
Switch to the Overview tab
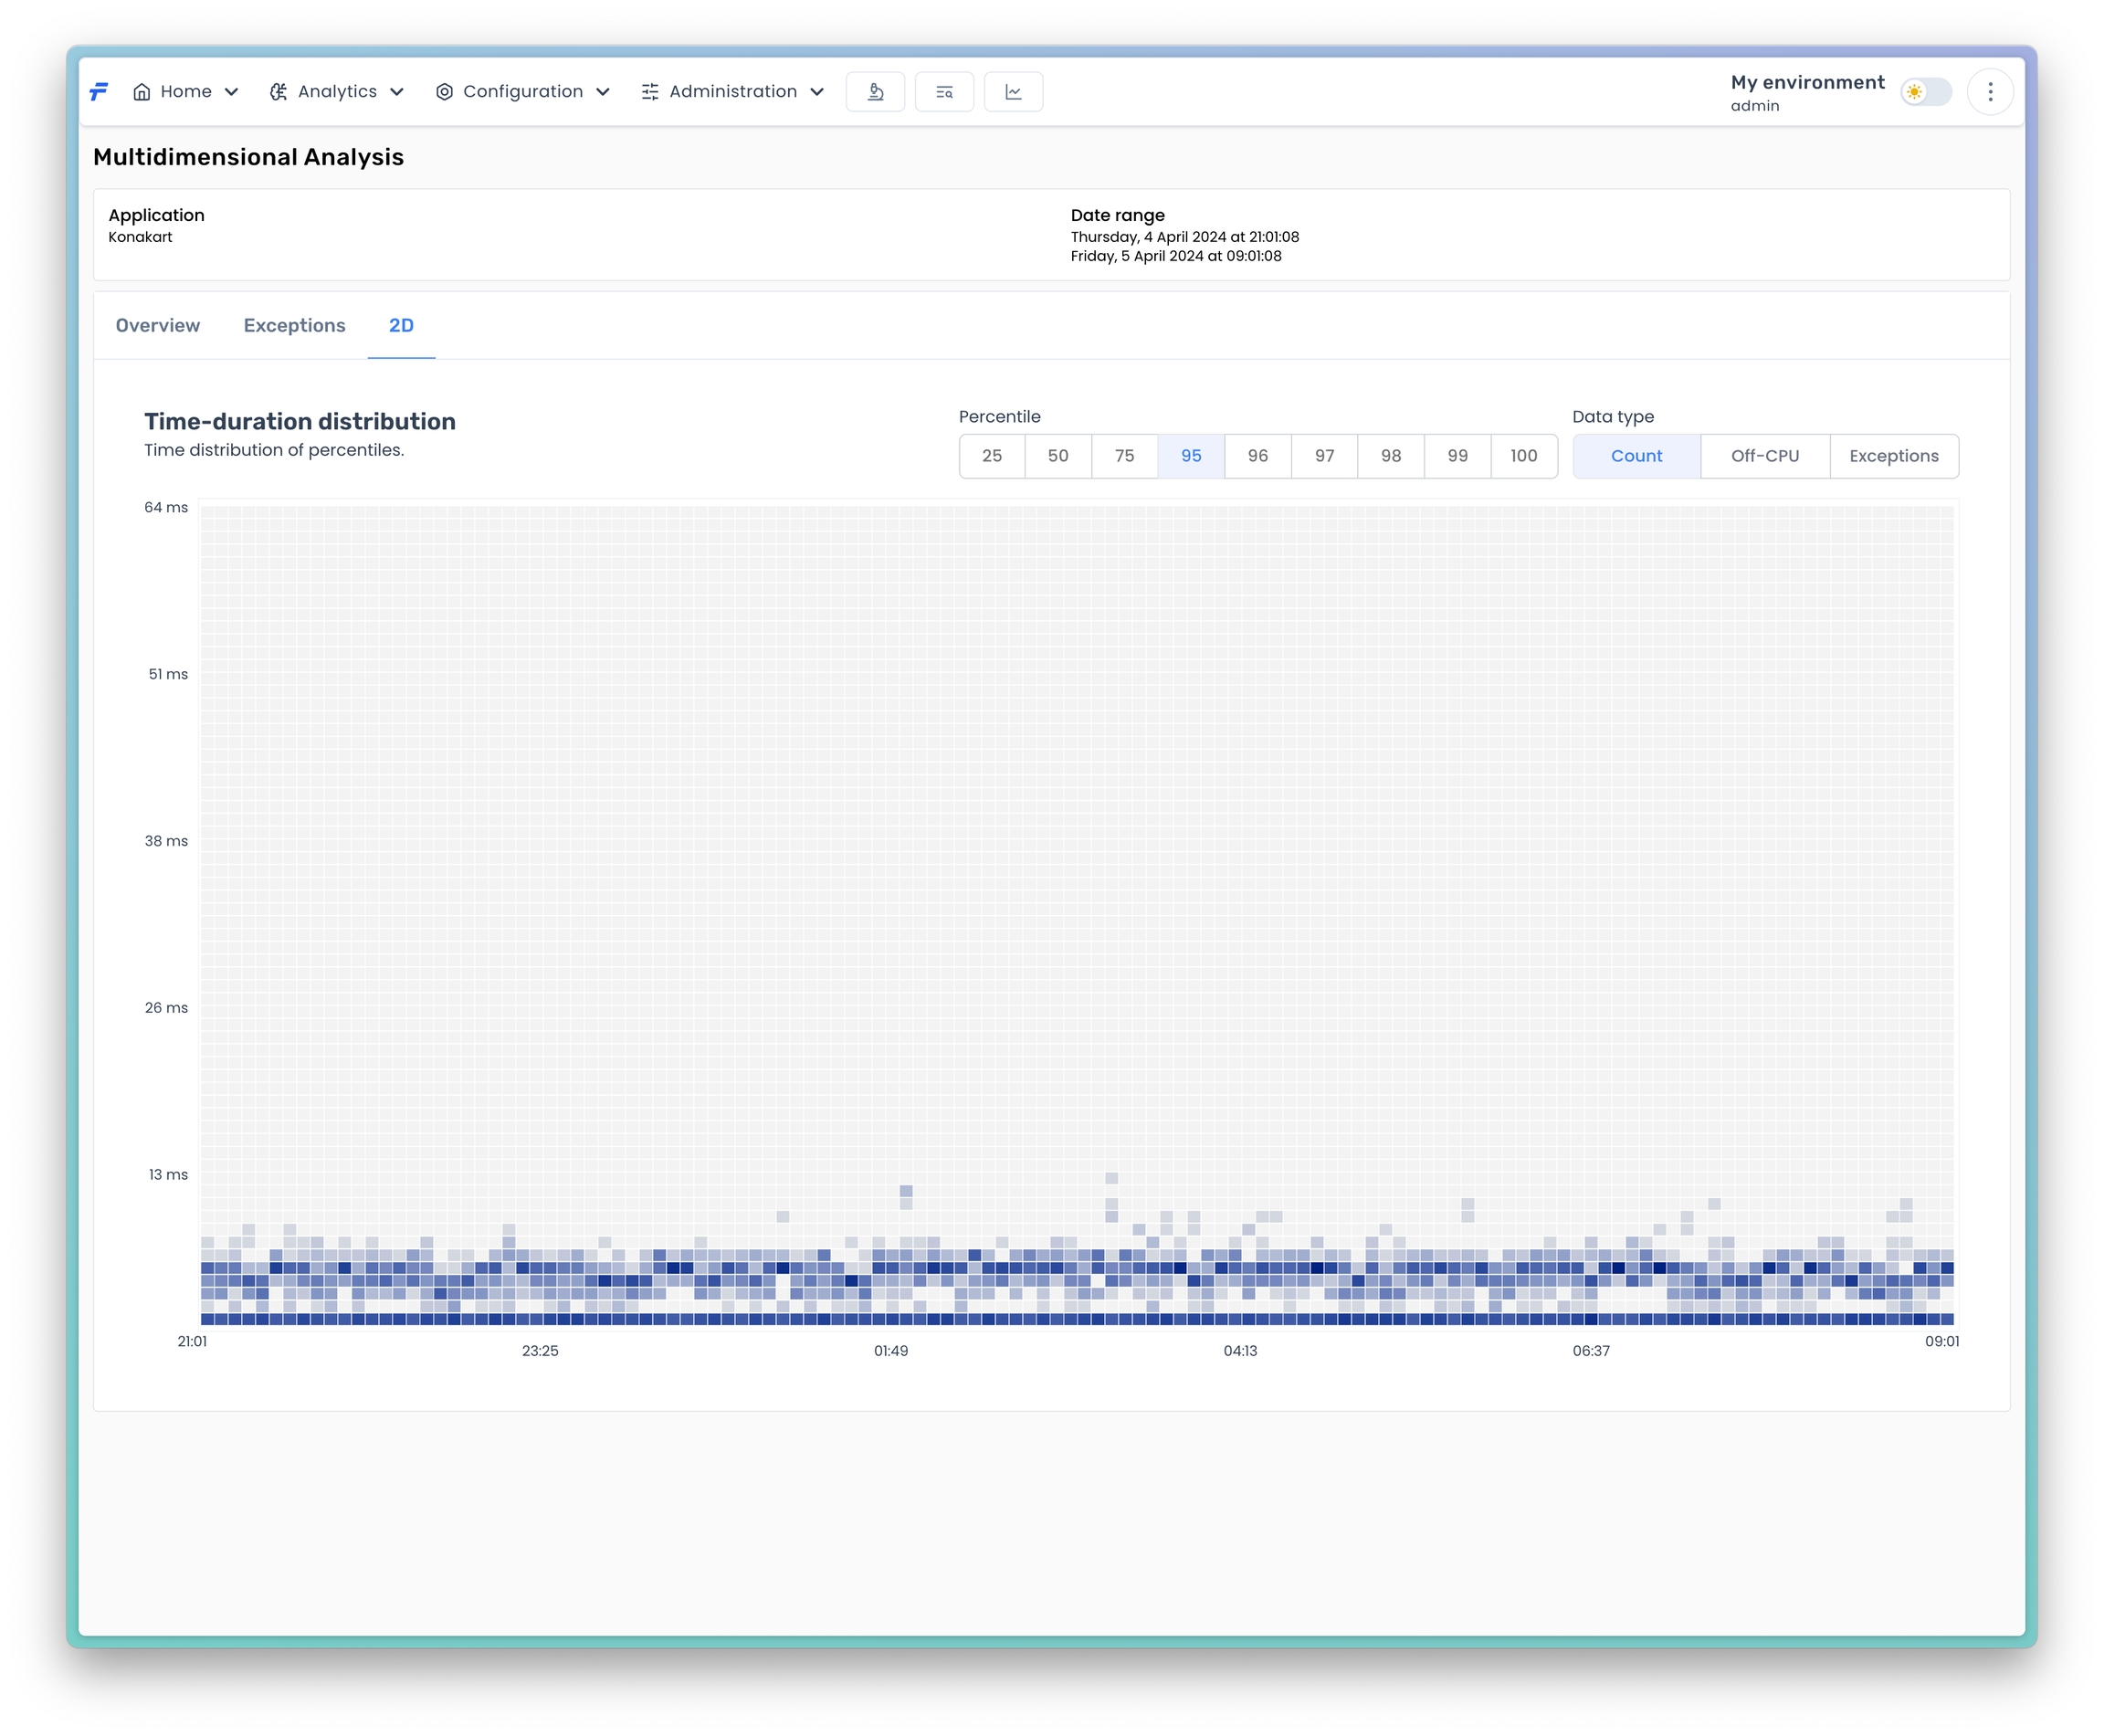click(158, 326)
